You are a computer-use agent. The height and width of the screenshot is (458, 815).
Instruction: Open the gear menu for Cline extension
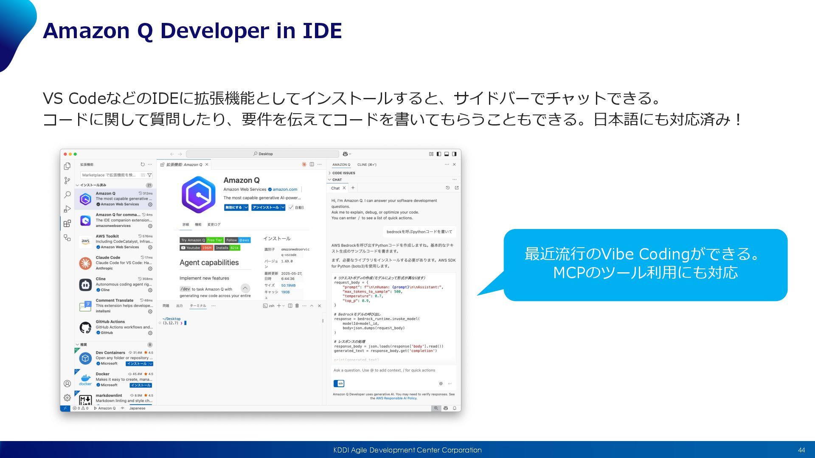(150, 290)
